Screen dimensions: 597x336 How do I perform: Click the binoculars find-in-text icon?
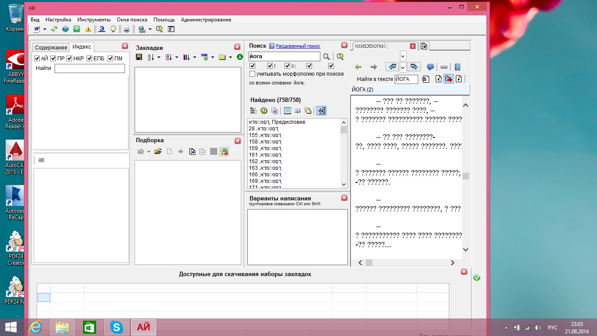[426, 79]
